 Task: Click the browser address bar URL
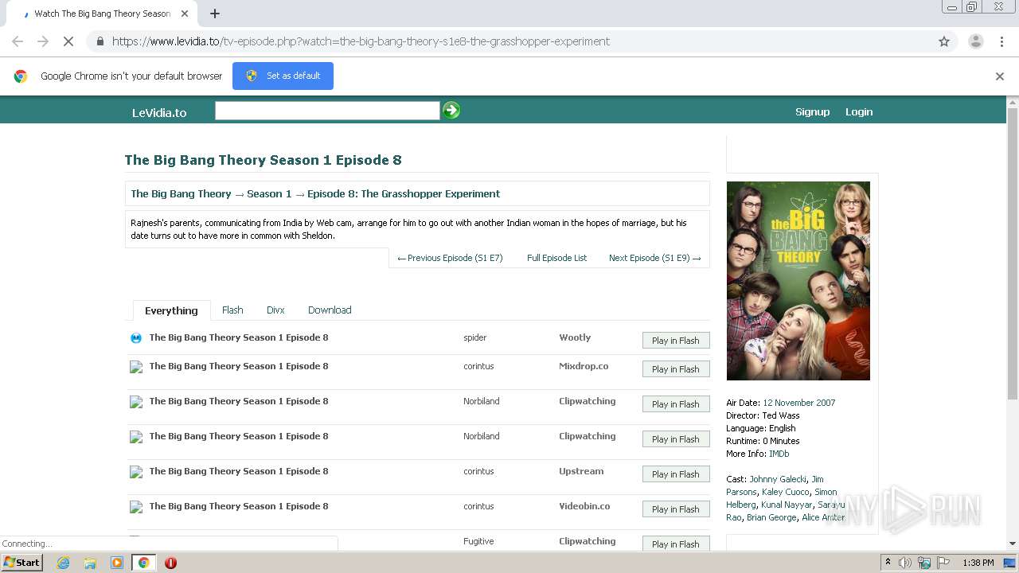(361, 41)
